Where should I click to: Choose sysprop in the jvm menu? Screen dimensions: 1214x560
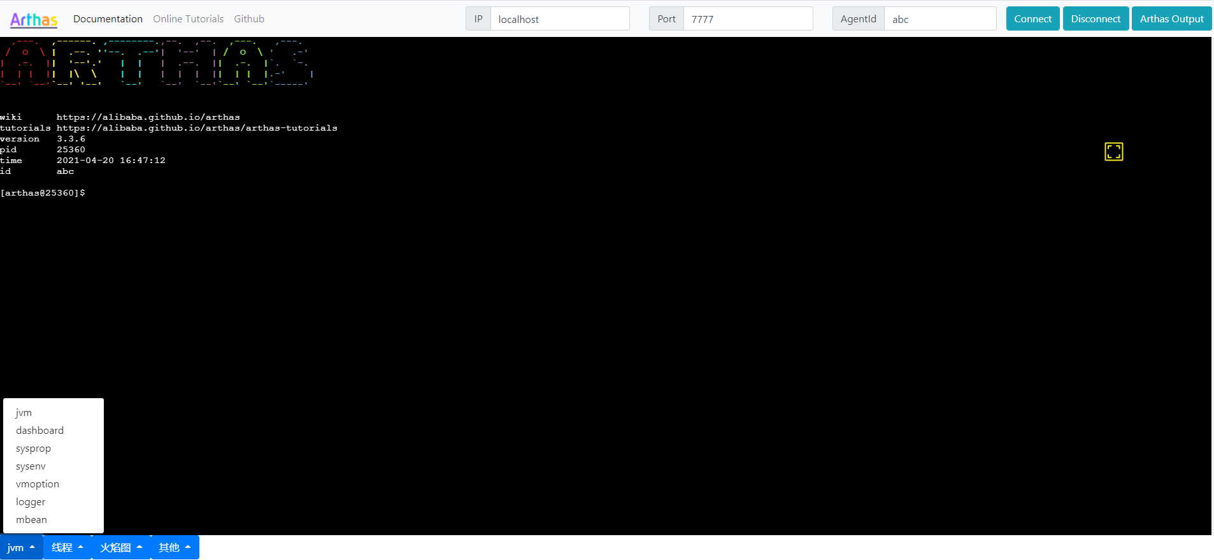54,449
